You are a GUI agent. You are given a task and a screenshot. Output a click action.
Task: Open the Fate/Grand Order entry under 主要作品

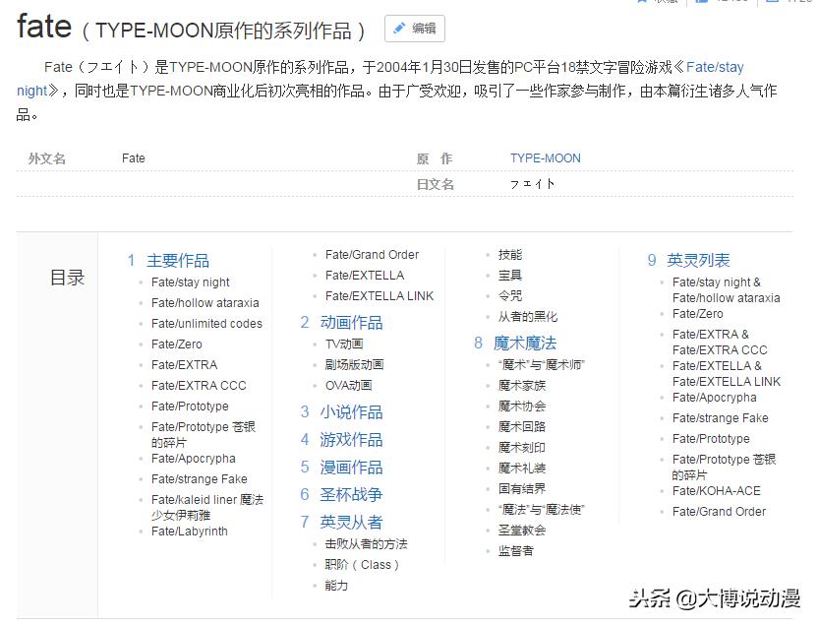[x=372, y=254]
